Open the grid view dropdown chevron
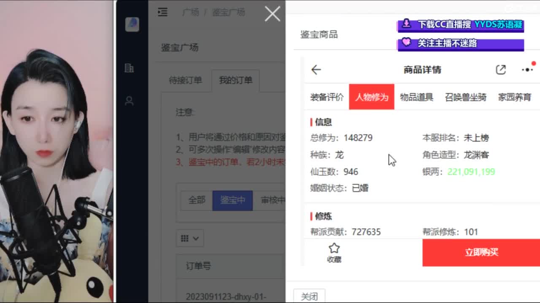This screenshot has height=303, width=540. 195,238
